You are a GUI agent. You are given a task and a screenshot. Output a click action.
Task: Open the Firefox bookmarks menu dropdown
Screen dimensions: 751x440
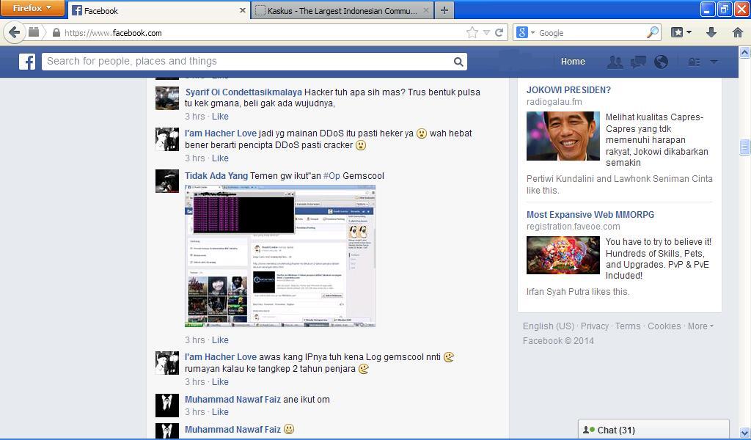(x=682, y=32)
